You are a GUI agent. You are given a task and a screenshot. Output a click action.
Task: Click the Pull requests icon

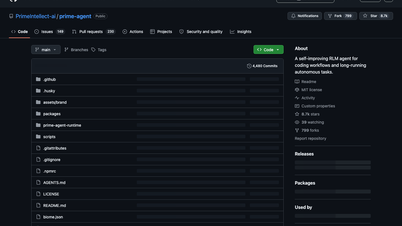(x=74, y=32)
